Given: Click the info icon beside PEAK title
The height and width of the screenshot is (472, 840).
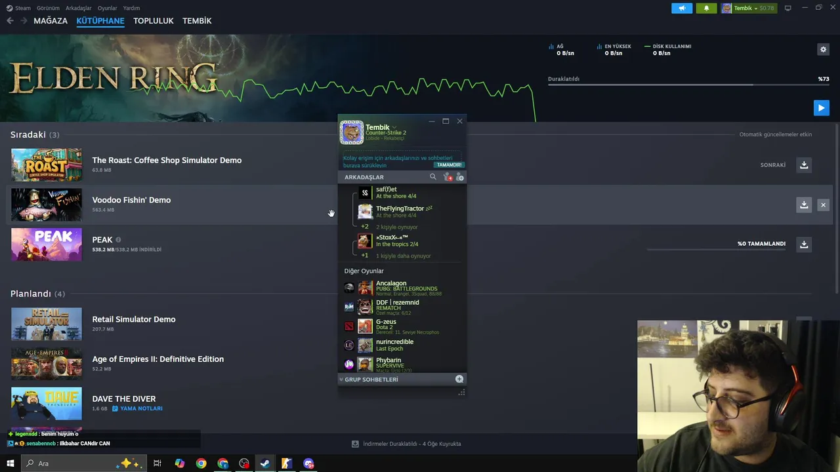Looking at the screenshot, I should (x=118, y=240).
